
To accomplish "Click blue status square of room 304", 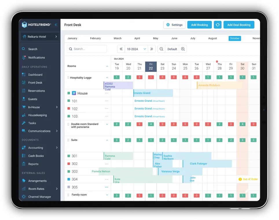I will 69,179.
